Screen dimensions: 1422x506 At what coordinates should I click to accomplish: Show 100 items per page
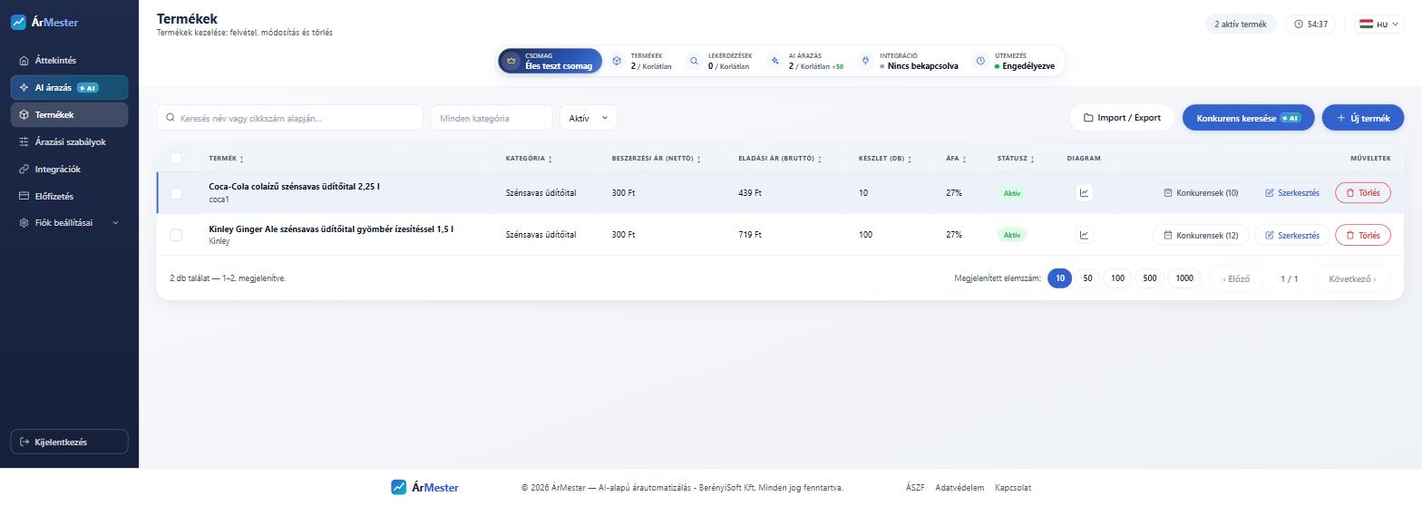click(x=1117, y=278)
